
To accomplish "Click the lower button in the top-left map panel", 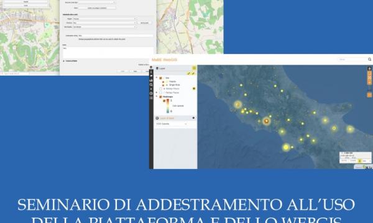I will click(25, 6).
